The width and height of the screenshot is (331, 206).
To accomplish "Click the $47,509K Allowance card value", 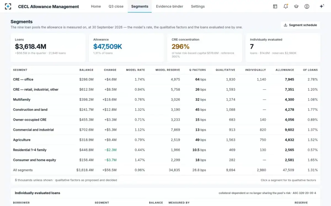I will click(108, 46).
